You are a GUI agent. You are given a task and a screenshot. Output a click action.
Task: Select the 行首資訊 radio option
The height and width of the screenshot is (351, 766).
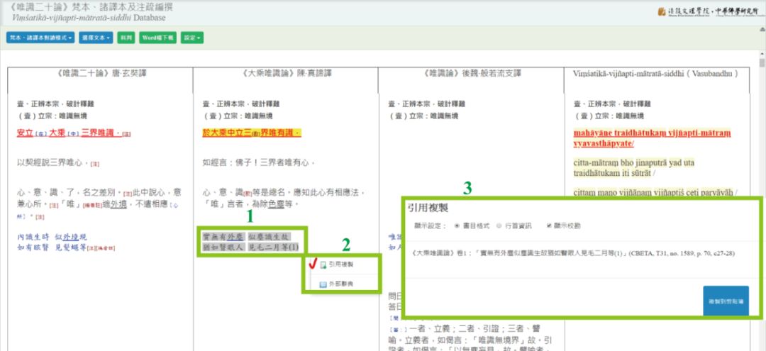pos(498,225)
